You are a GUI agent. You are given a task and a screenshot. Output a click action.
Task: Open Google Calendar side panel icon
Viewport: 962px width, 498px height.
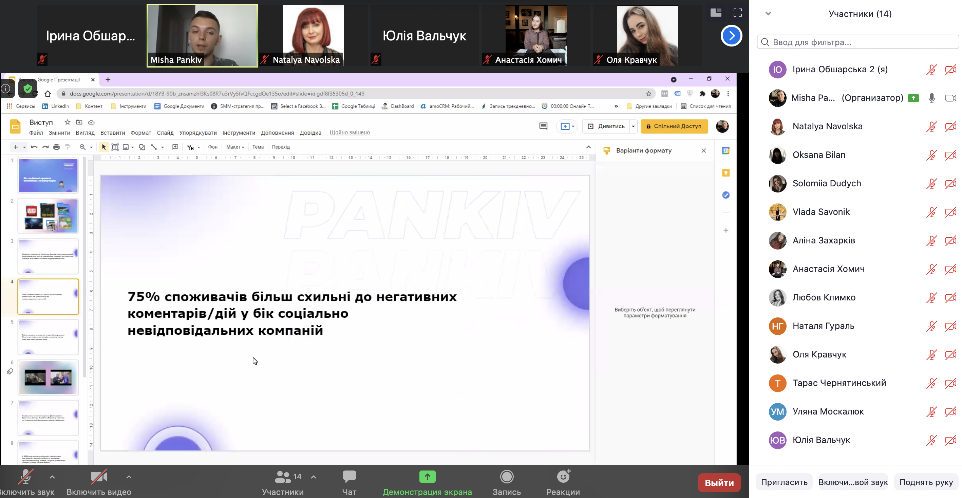(x=725, y=151)
